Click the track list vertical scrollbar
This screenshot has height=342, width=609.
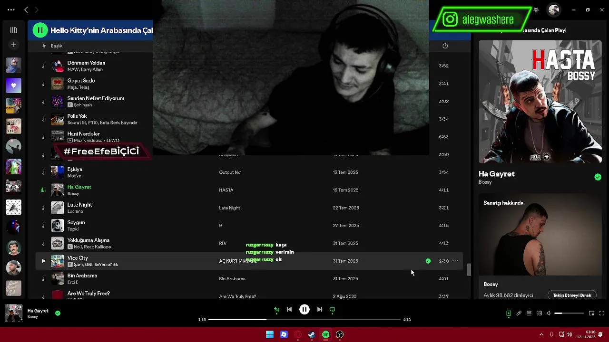coord(469,270)
